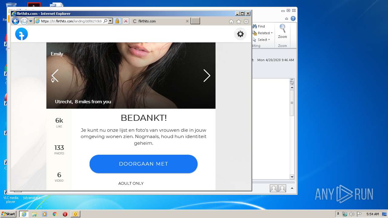Screen dimensions: 388x218
Task: Open the recent pages dropdown next to the forward button
Action: [x=31, y=21]
